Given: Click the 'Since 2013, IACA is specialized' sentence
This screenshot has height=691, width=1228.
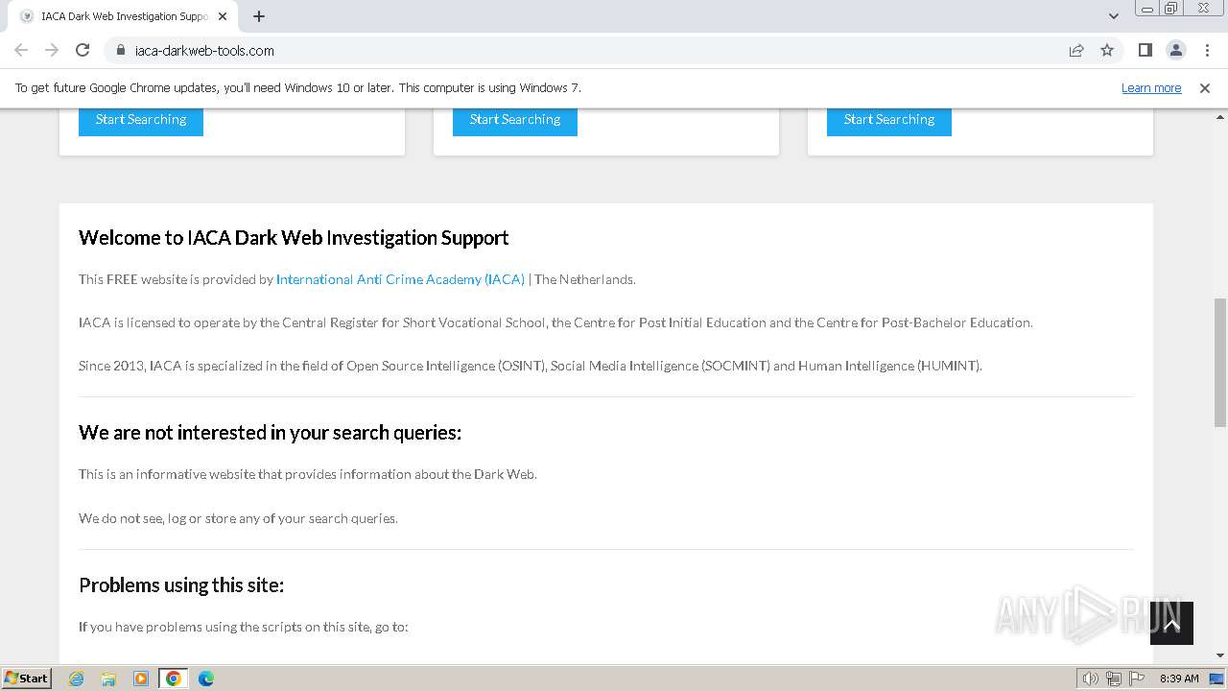Looking at the screenshot, I should 531,366.
